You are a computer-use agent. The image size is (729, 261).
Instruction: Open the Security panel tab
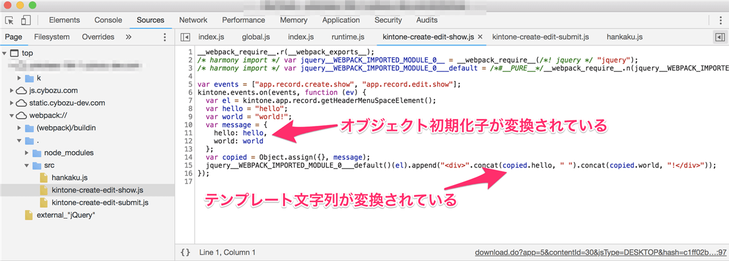(388, 20)
